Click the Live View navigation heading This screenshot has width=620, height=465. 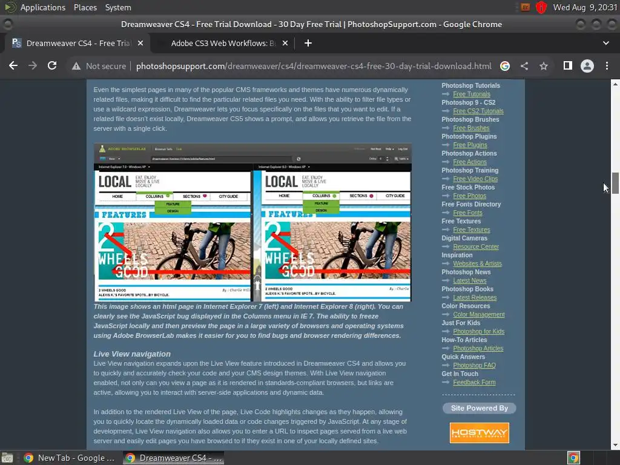(132, 354)
